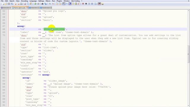Click the Replace toolbar icon
This screenshot has height=107, width=190.
click(45, 4)
